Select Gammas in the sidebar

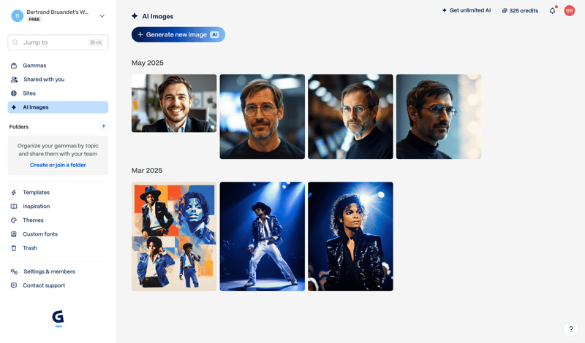click(x=34, y=66)
